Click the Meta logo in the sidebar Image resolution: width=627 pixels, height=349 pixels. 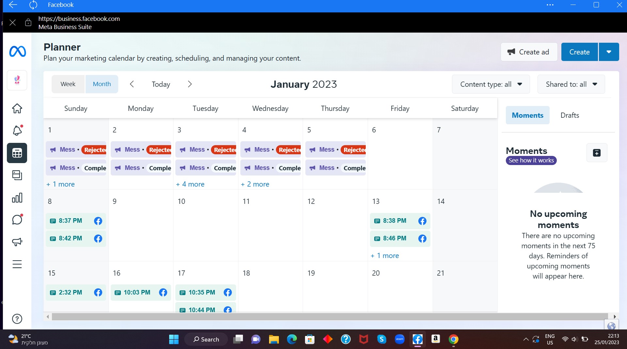[18, 52]
